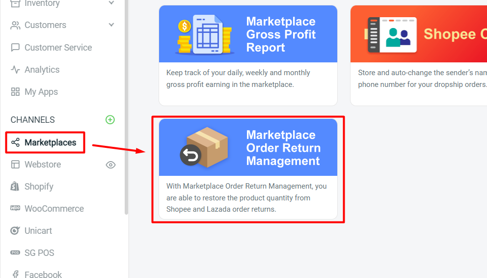Click the Facebook logo icon
This screenshot has width=487, height=278.
(15, 274)
